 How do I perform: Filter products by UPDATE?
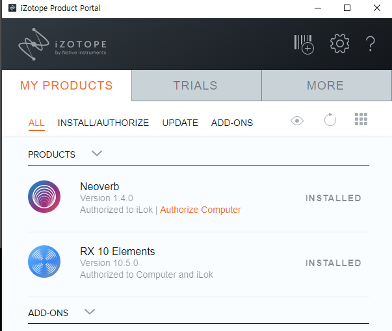[x=180, y=123]
